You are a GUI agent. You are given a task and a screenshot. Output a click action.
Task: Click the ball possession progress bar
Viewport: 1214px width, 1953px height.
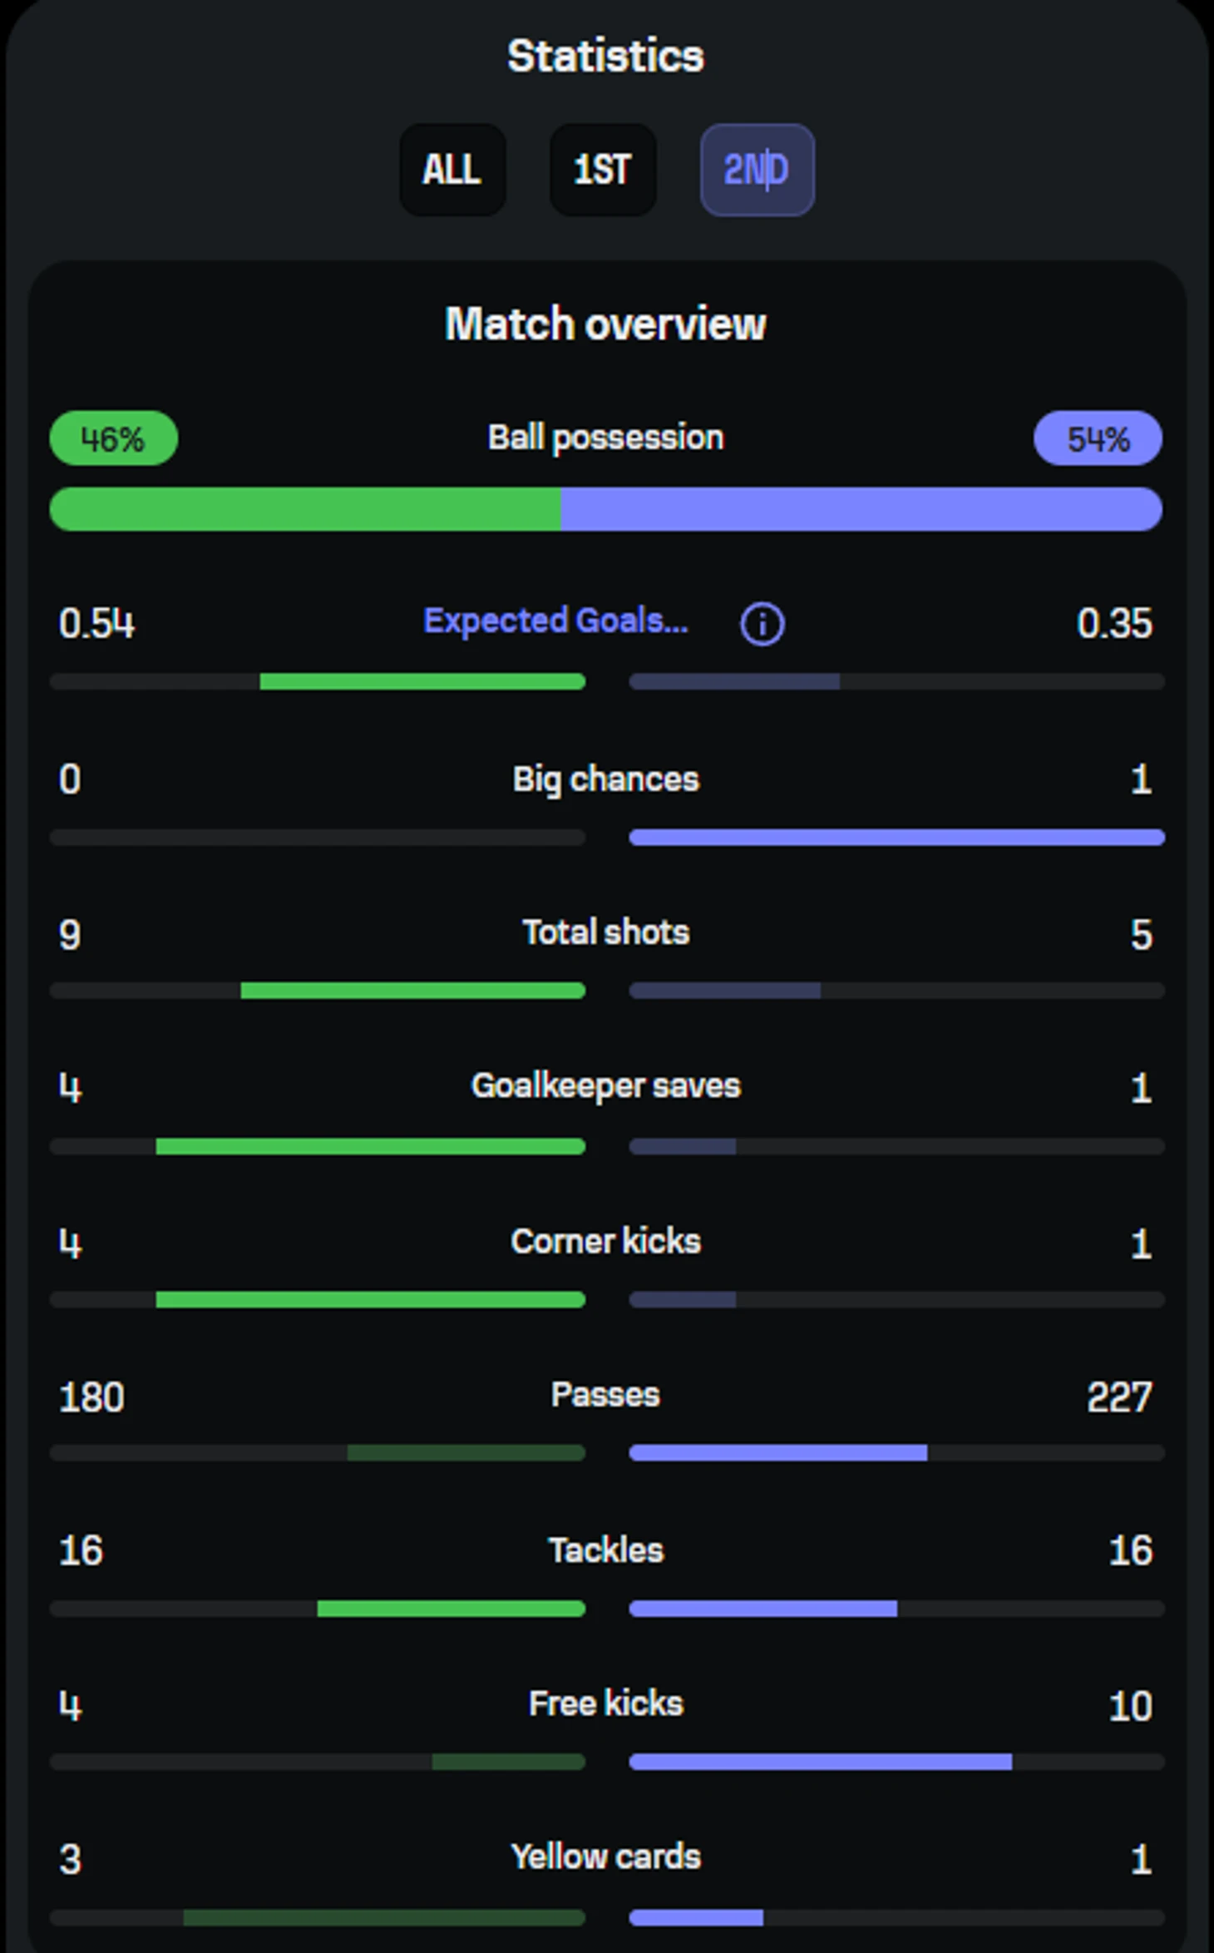(605, 509)
